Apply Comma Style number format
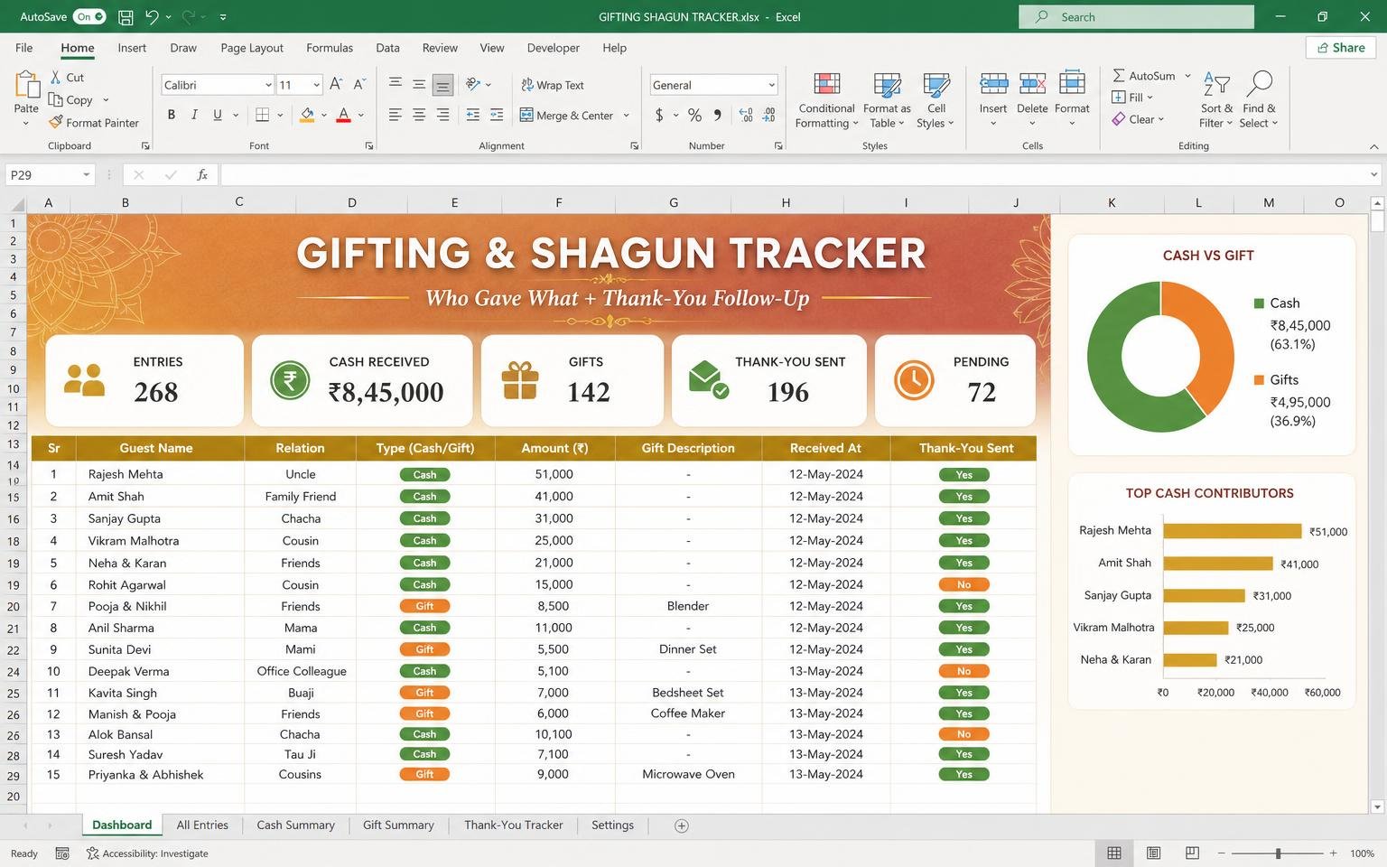Image resolution: width=1387 pixels, height=867 pixels. 717,115
